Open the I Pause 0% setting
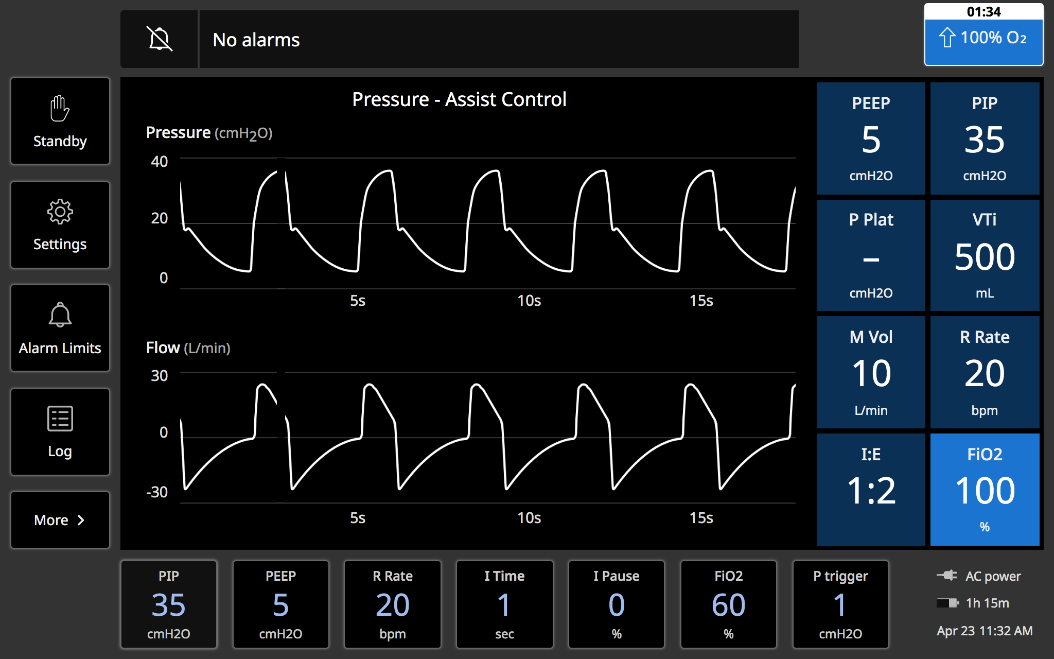Screen dimensions: 1054x659 coord(616,604)
